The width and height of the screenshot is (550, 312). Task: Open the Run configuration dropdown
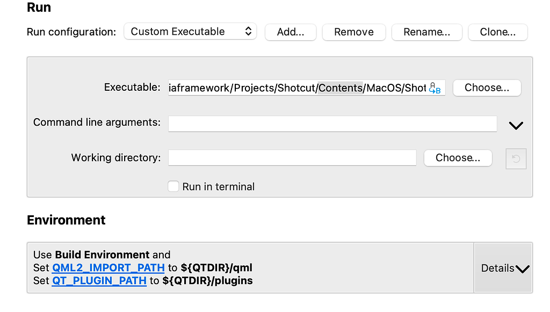[x=190, y=32]
